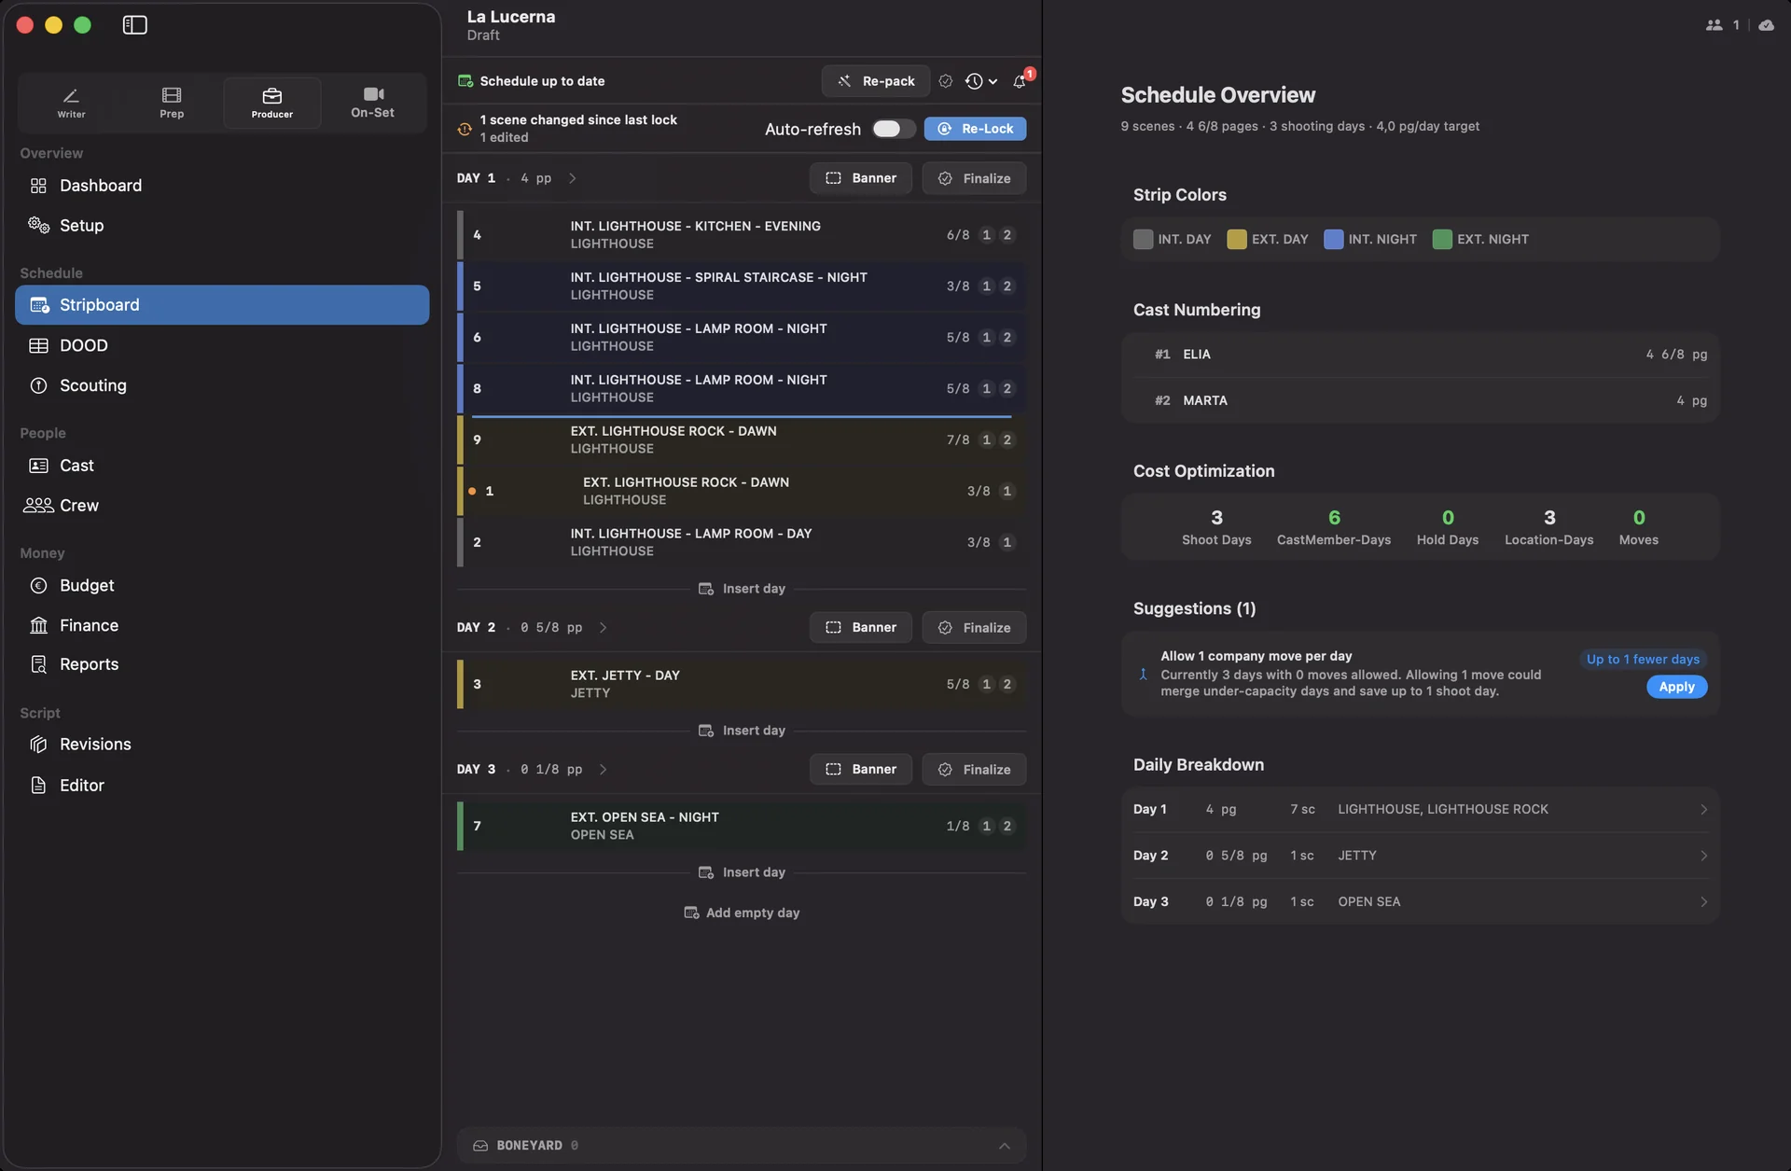Viewport: 1791px width, 1171px height.
Task: Finalize Day 1
Action: pyautogui.click(x=974, y=178)
